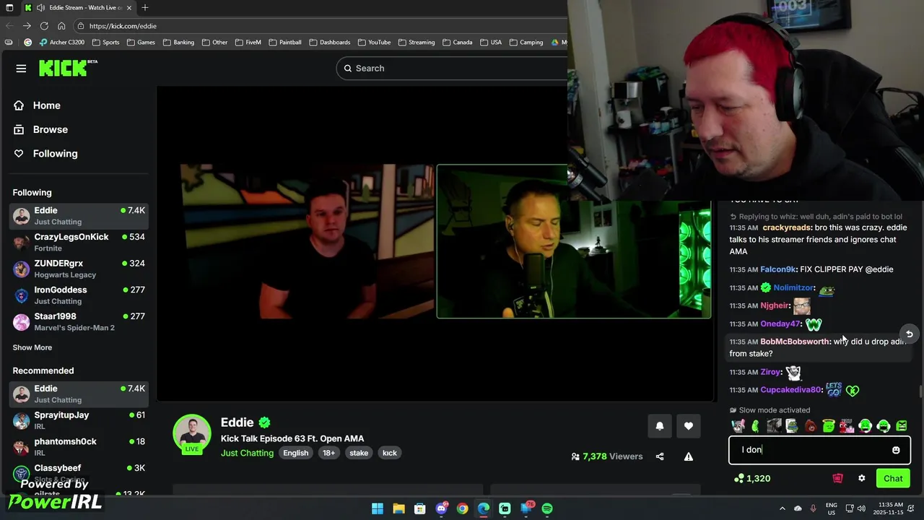
Task: Expand Show More under Following
Action: click(x=32, y=347)
